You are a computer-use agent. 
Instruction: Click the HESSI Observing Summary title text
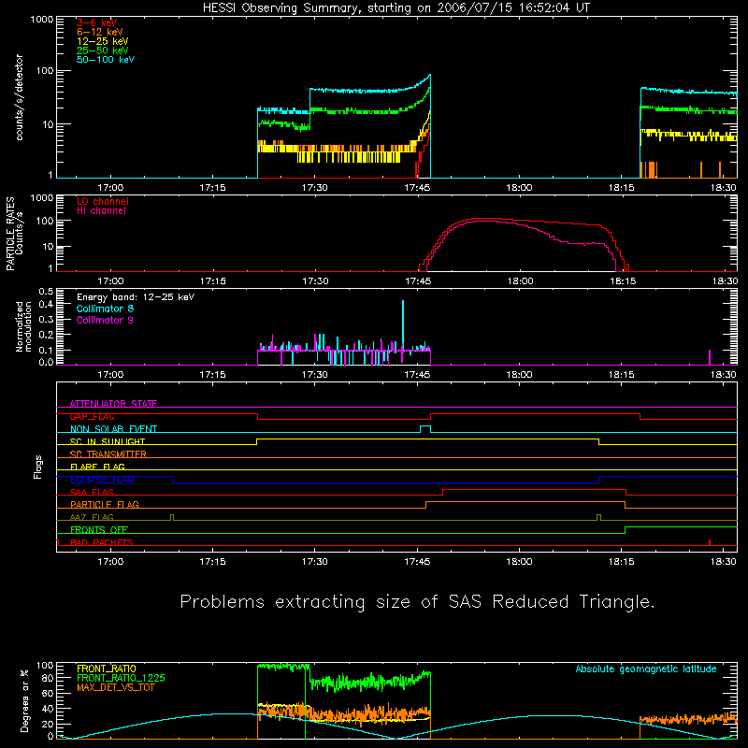pyautogui.click(x=396, y=8)
